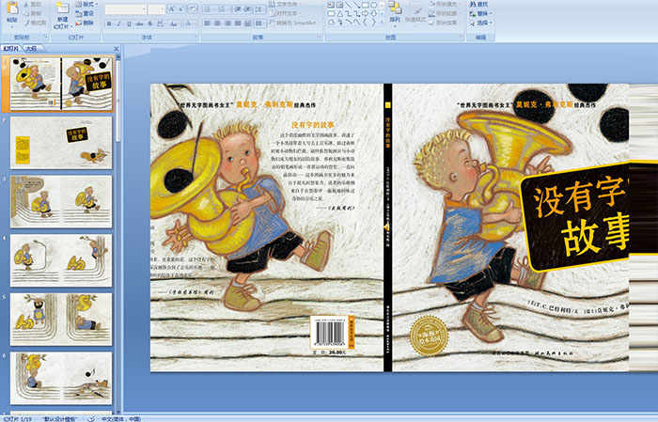The image size is (658, 422).
Task: Click the Align Text Right icon
Action: [x=227, y=23]
